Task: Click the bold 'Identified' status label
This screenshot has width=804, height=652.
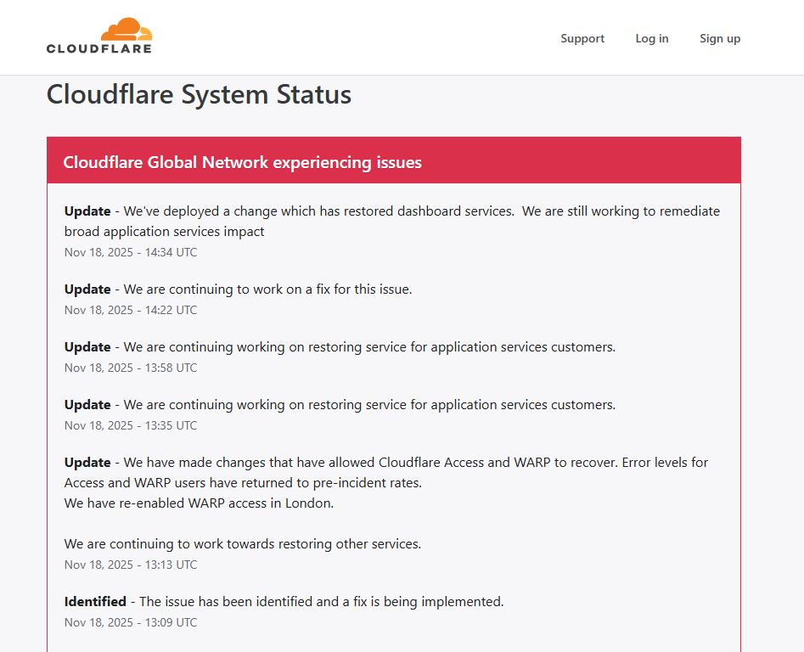Action: click(x=95, y=602)
